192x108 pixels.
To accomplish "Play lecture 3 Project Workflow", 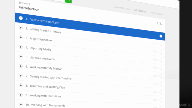I will point(21,37).
